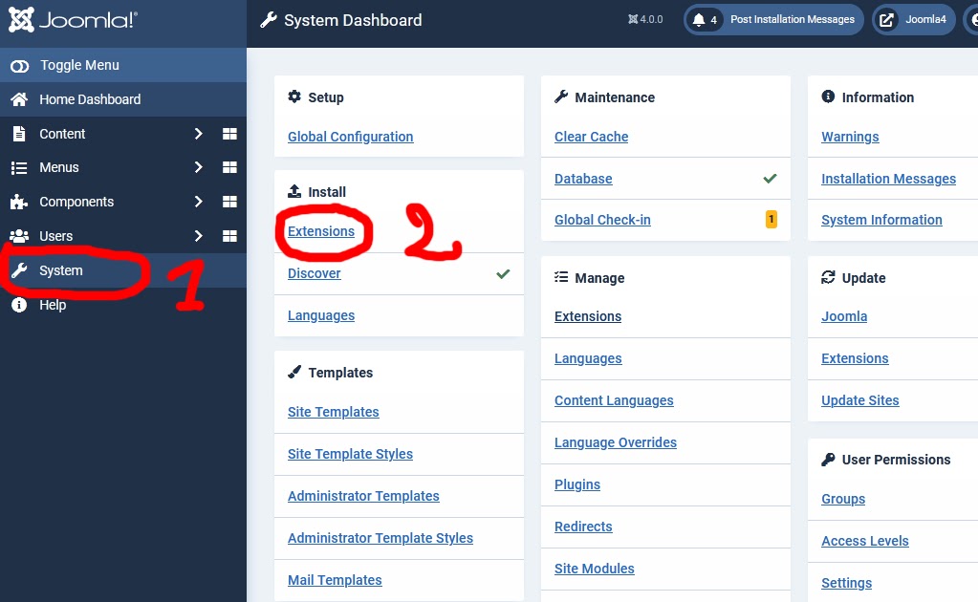Open the Menus sidebar item
This screenshot has height=602, width=978.
click(x=58, y=167)
